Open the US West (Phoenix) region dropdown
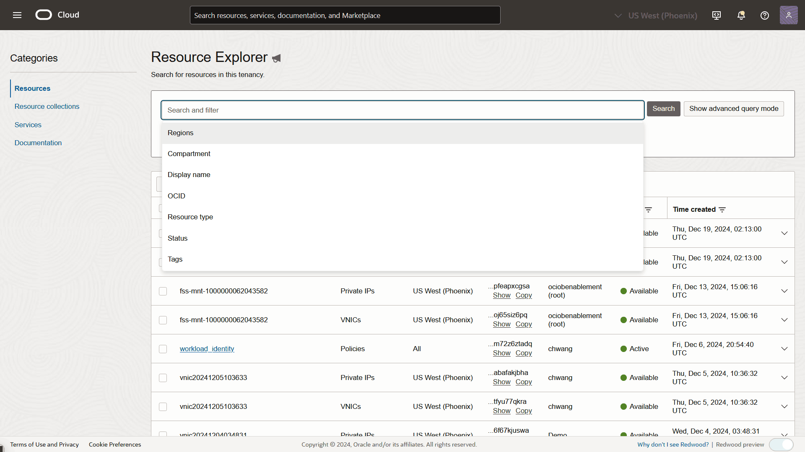Viewport: 805px width, 452px height. [656, 15]
